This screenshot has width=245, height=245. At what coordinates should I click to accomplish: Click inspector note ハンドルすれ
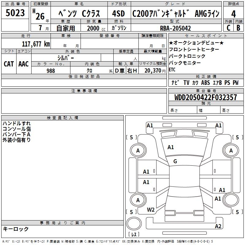17,123
